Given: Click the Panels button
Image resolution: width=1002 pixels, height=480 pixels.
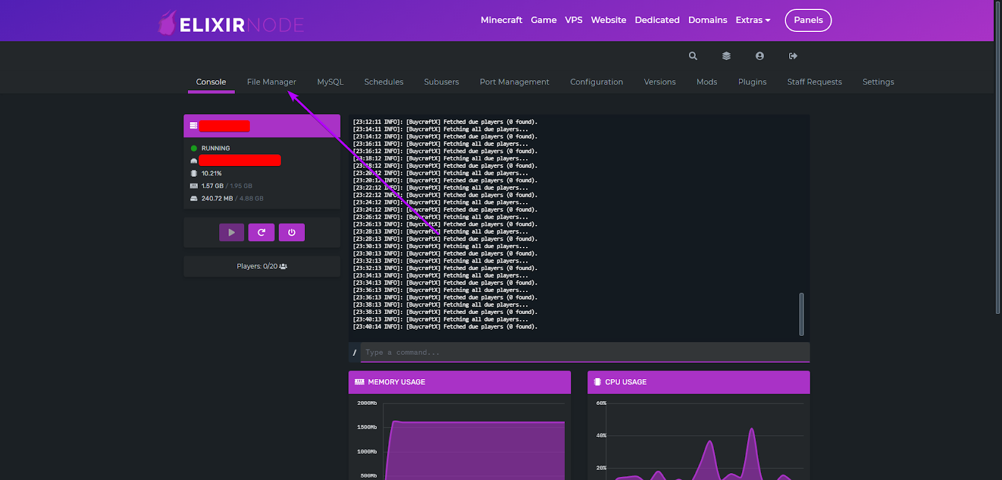Looking at the screenshot, I should pyautogui.click(x=808, y=20).
